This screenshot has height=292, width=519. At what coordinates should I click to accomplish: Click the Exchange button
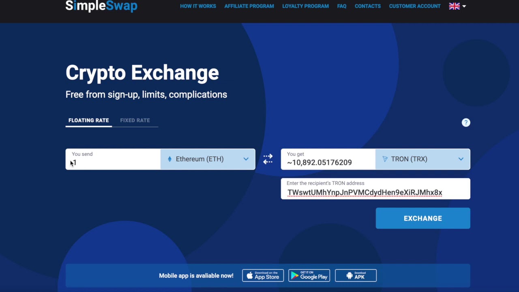pos(423,218)
